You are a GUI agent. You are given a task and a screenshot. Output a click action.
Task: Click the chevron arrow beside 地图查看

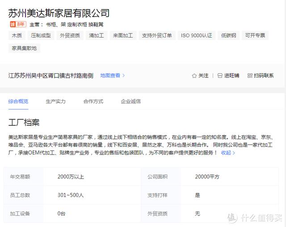pyautogui.click(x=124, y=76)
